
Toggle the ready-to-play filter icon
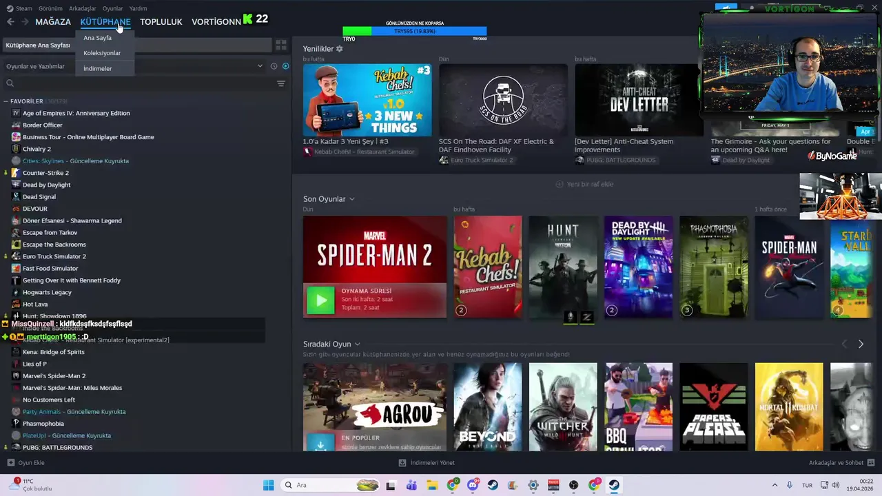pyautogui.click(x=286, y=66)
